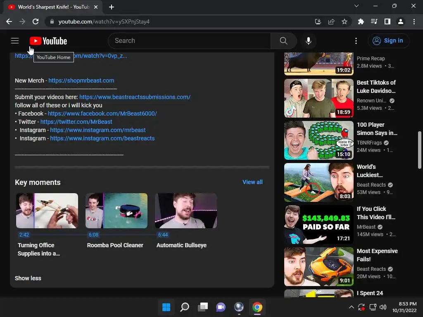Click View all key moments
423x317 pixels.
coord(252,182)
